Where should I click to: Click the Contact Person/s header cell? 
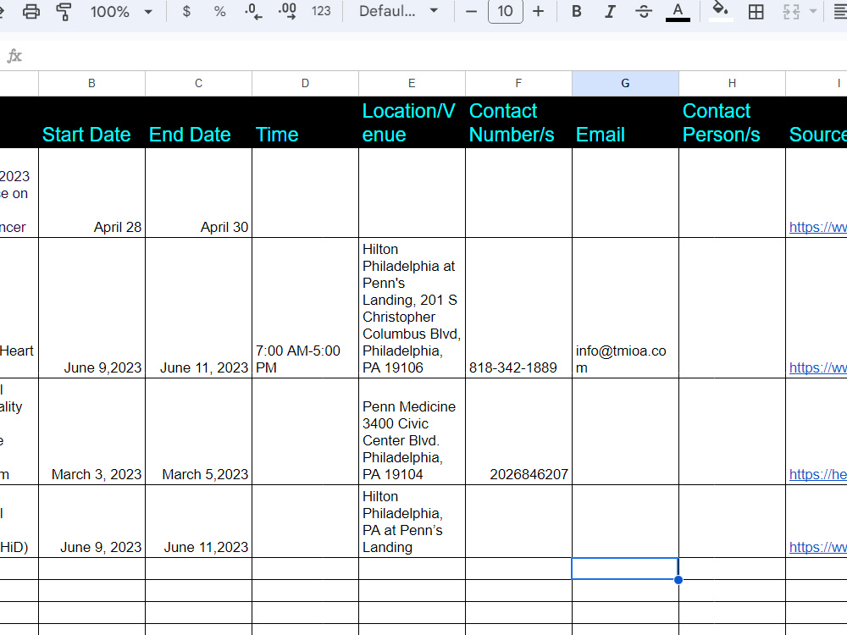pos(732,122)
